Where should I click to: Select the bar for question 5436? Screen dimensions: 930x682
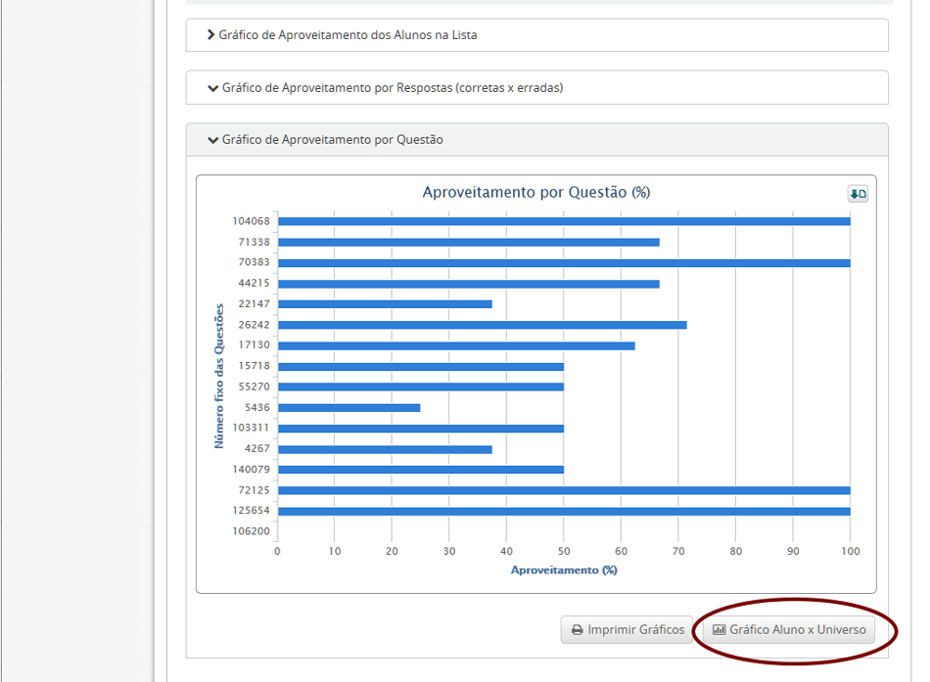tap(349, 407)
